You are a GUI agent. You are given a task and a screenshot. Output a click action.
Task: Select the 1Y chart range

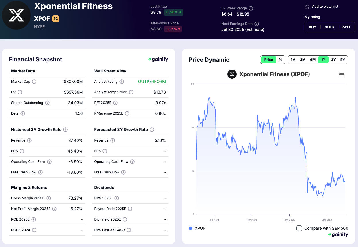click(323, 60)
